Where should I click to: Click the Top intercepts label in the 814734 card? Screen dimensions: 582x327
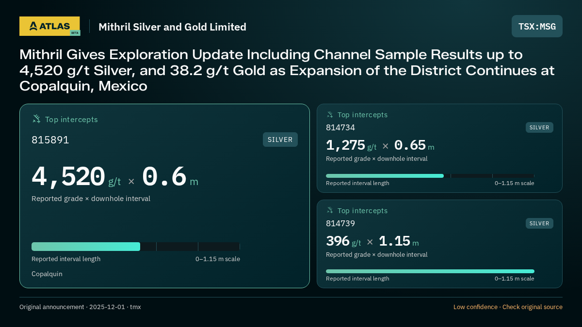(x=362, y=115)
